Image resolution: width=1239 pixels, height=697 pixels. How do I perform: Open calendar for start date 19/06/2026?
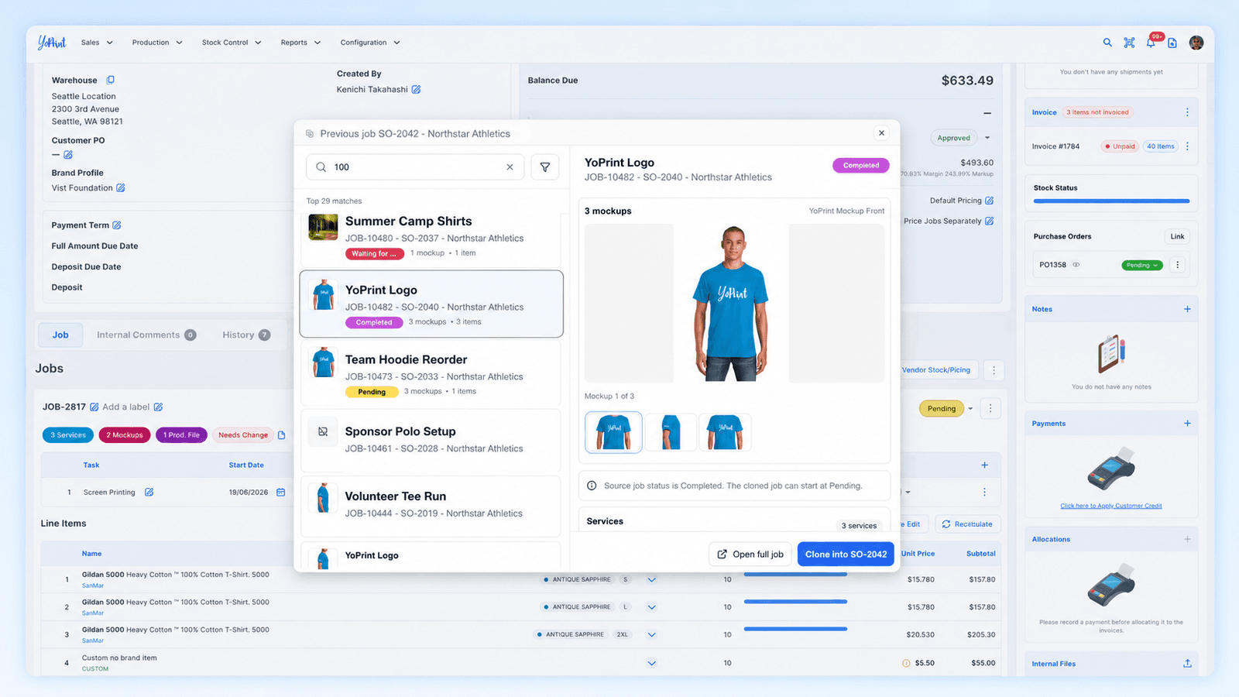(x=280, y=493)
